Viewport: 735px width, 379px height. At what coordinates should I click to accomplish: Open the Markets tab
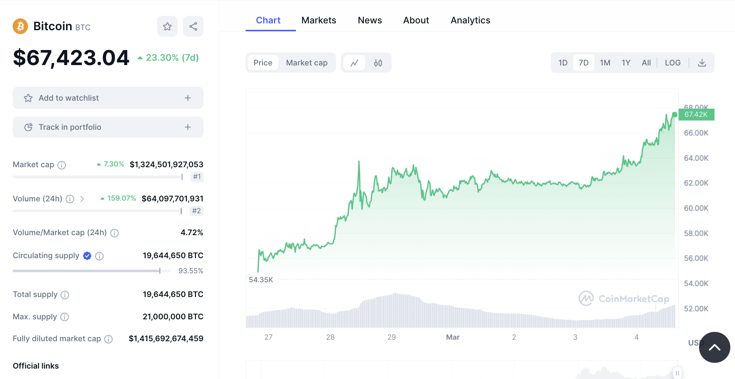[x=319, y=20]
